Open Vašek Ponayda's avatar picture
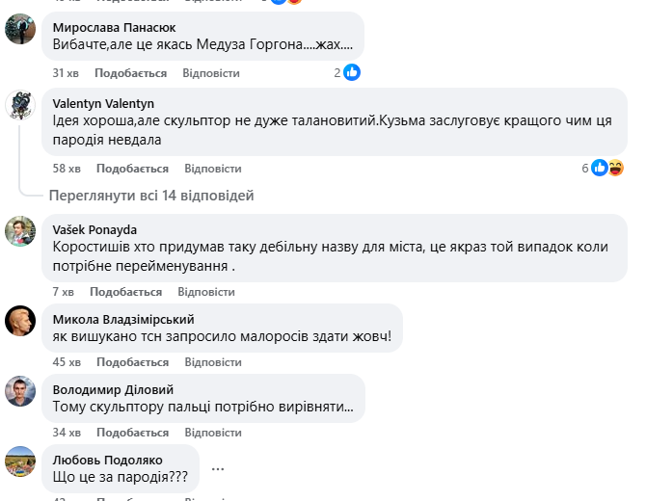The width and height of the screenshot is (646, 501). tap(21, 231)
